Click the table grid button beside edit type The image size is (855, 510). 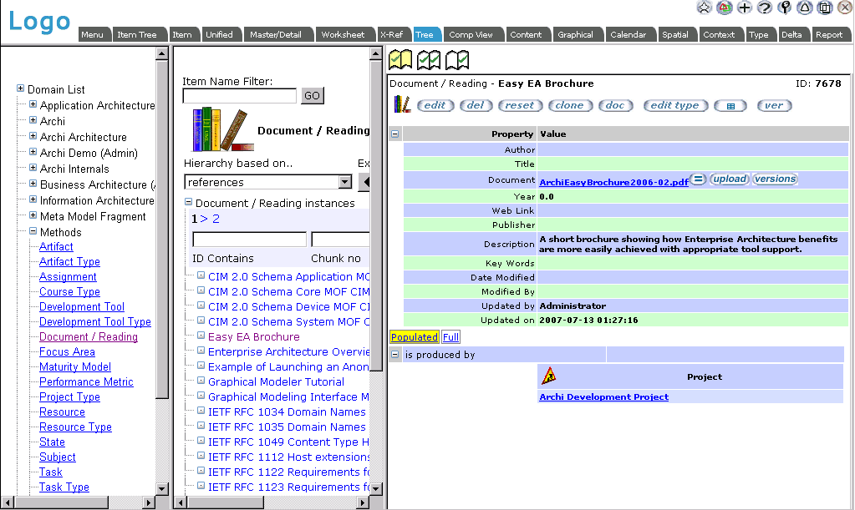pyautogui.click(x=730, y=106)
